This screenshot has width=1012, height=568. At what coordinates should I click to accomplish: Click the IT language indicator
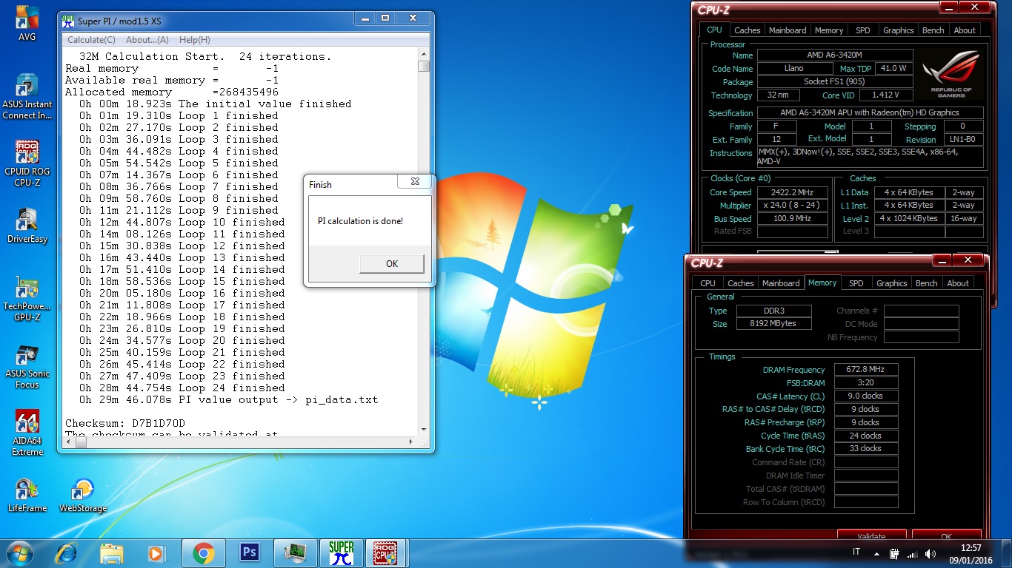point(857,552)
